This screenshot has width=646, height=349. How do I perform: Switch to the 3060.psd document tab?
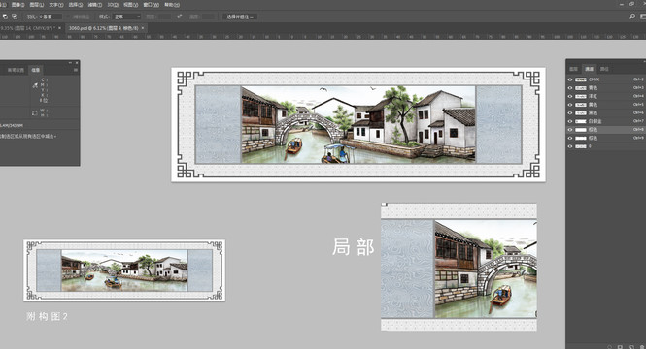click(103, 28)
